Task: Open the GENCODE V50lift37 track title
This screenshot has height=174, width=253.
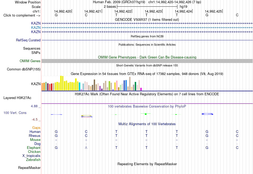Action: 147,19
